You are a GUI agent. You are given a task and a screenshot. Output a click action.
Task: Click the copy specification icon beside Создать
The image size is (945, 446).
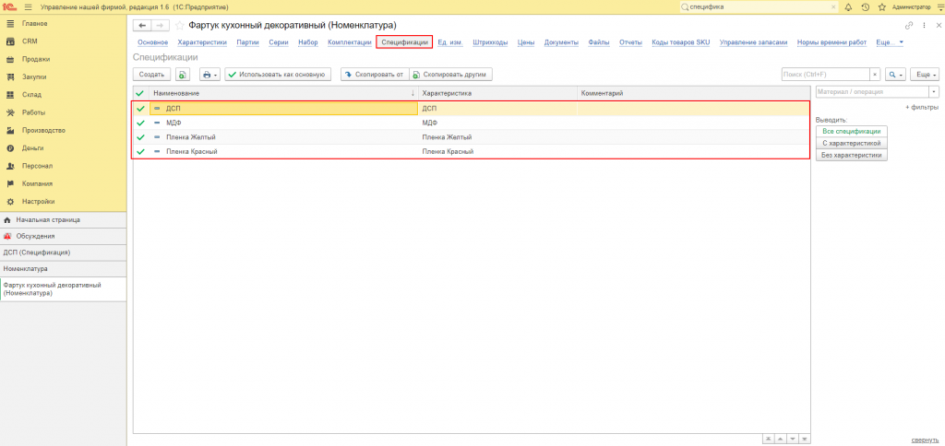point(183,74)
